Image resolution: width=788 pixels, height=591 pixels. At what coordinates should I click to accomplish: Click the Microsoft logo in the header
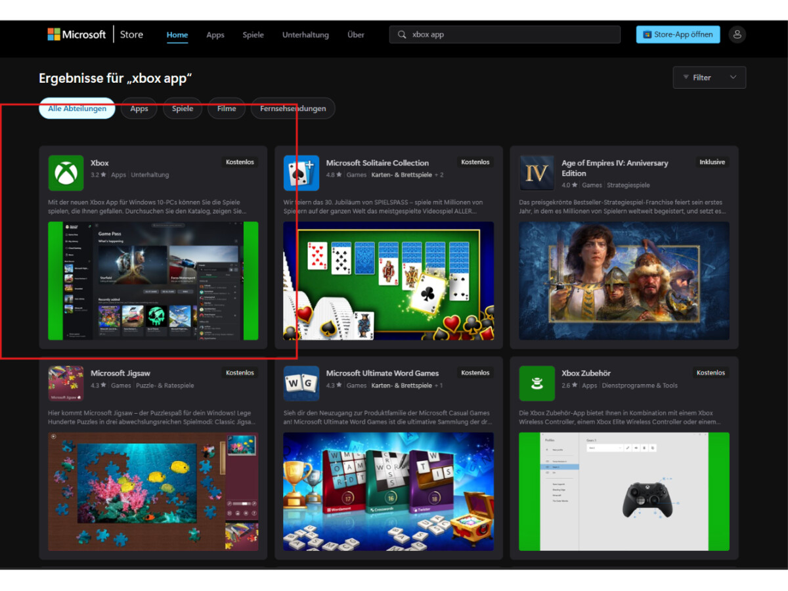pyautogui.click(x=76, y=34)
